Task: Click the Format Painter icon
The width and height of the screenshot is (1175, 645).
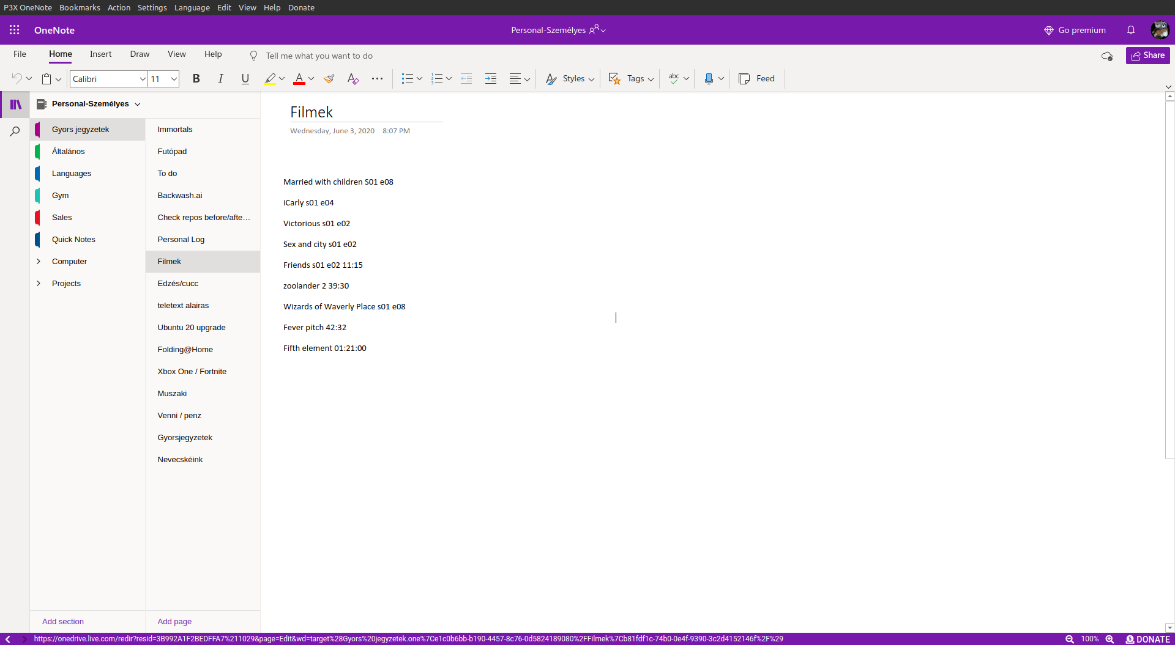Action: point(329,79)
